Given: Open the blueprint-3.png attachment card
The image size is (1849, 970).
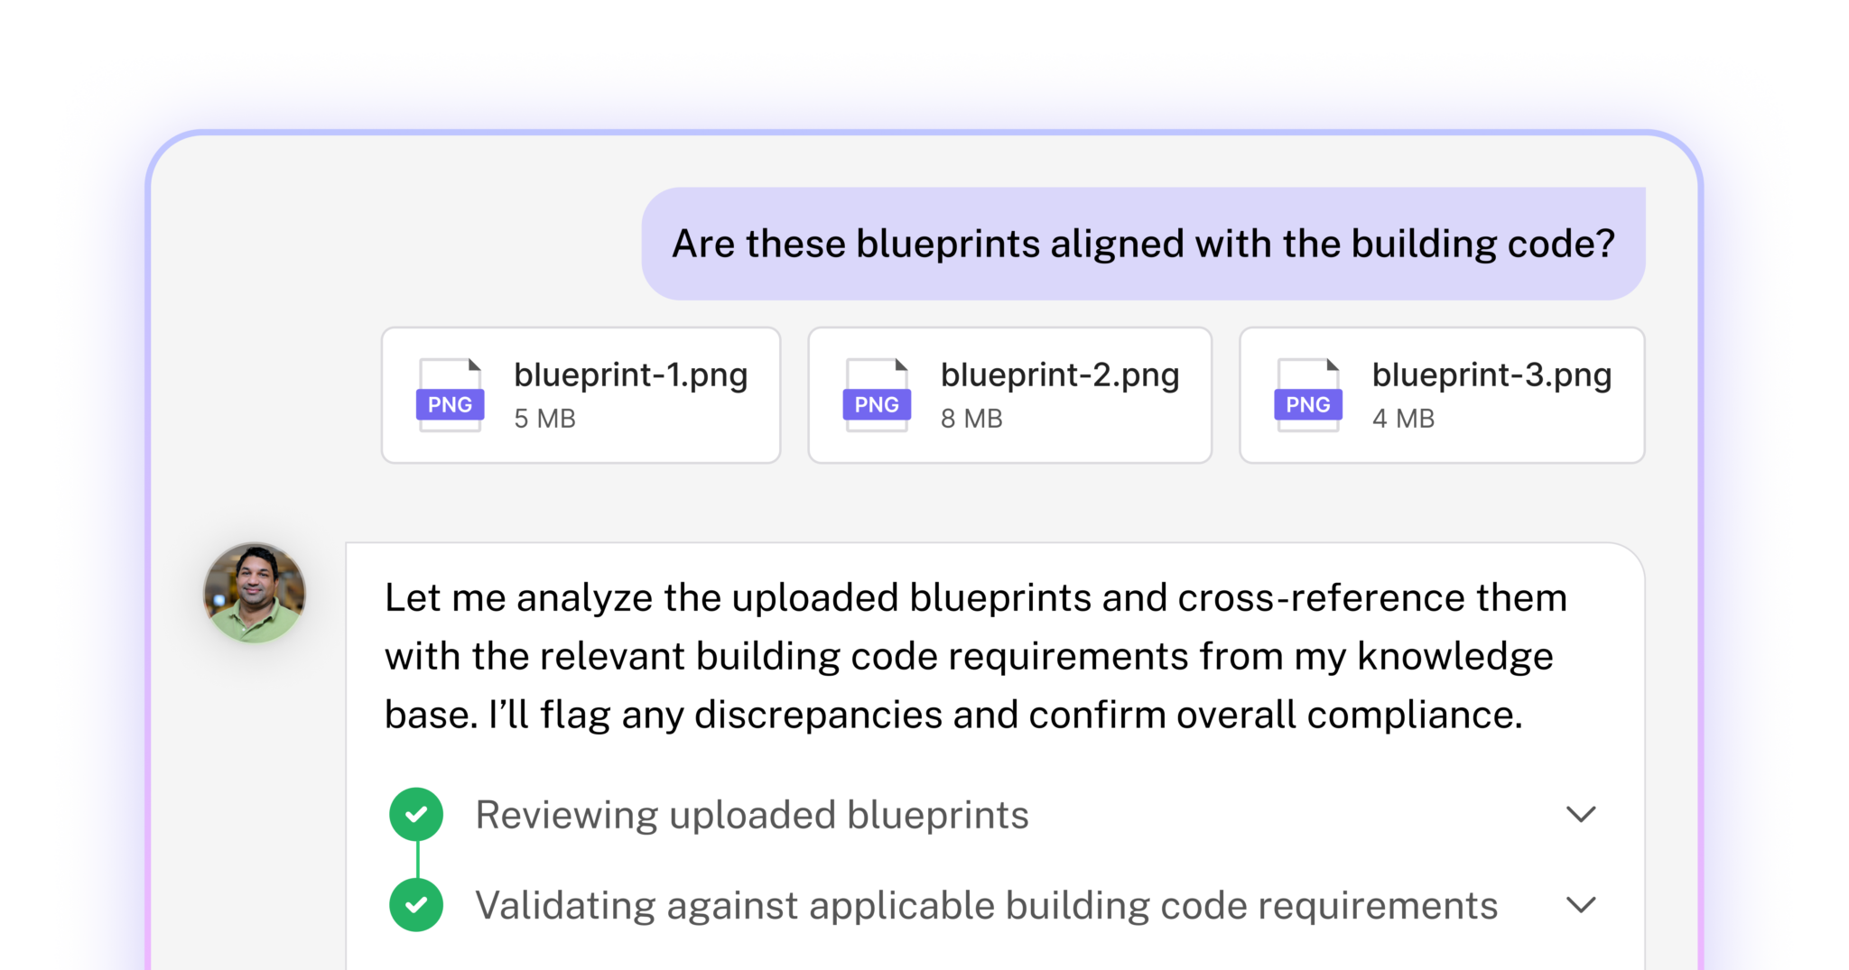Looking at the screenshot, I should tap(1442, 394).
